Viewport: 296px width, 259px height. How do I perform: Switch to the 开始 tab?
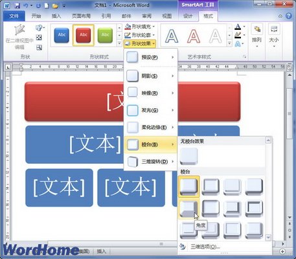click(x=36, y=16)
